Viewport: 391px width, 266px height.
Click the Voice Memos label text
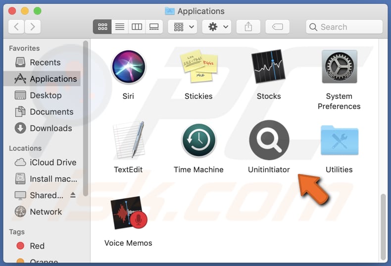(128, 243)
